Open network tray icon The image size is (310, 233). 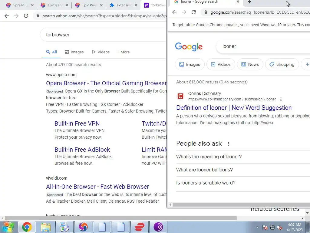click(x=272, y=227)
